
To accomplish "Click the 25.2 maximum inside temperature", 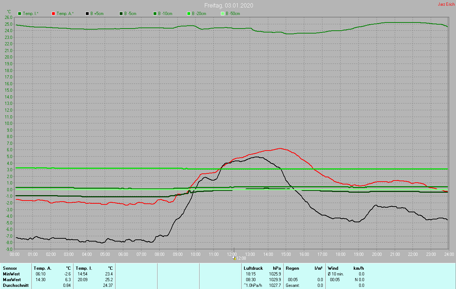I will click(109, 280).
